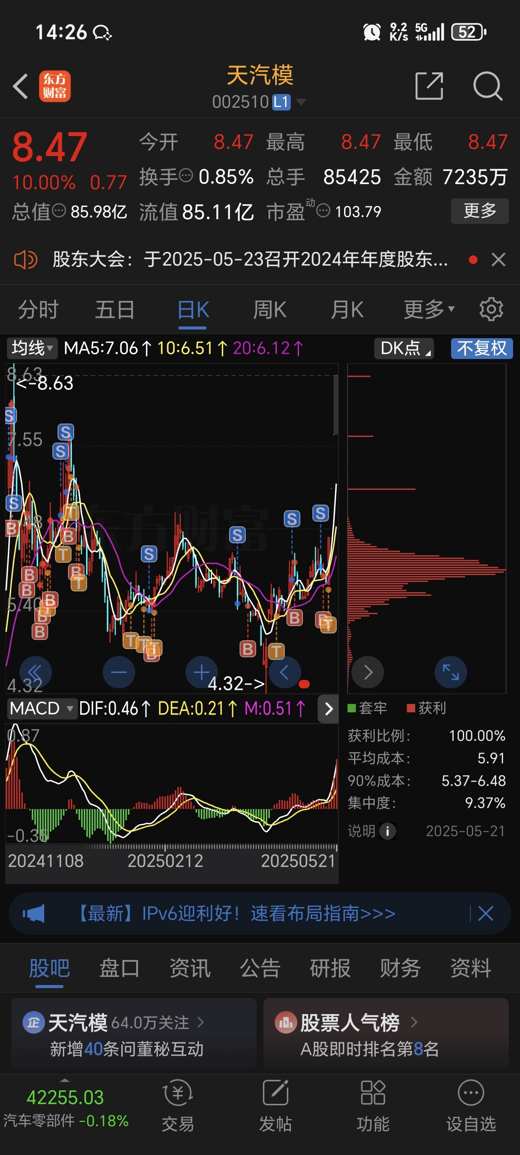Tap the share icon in header
The width and height of the screenshot is (520, 1155).
pos(429,86)
